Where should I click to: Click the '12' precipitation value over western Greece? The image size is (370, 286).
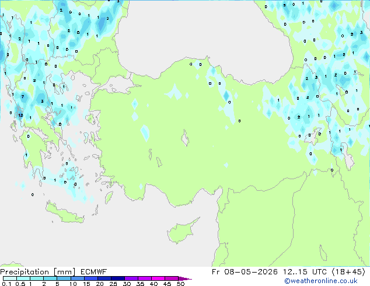pos(20,115)
